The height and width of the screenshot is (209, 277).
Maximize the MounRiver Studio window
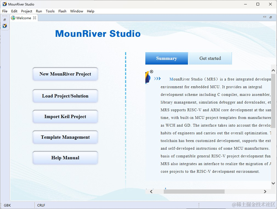(x=258, y=4)
